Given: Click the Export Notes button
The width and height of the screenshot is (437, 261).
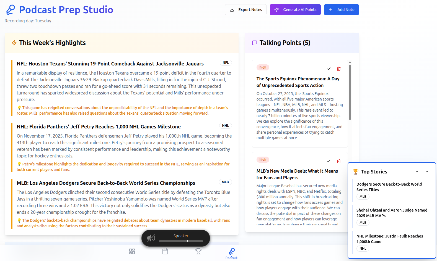Looking at the screenshot, I should pos(246,10).
